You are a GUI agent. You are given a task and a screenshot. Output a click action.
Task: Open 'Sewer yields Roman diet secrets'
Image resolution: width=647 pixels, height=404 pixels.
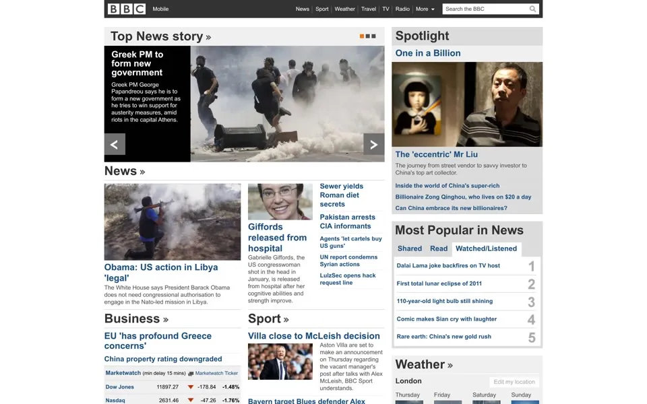tap(341, 195)
